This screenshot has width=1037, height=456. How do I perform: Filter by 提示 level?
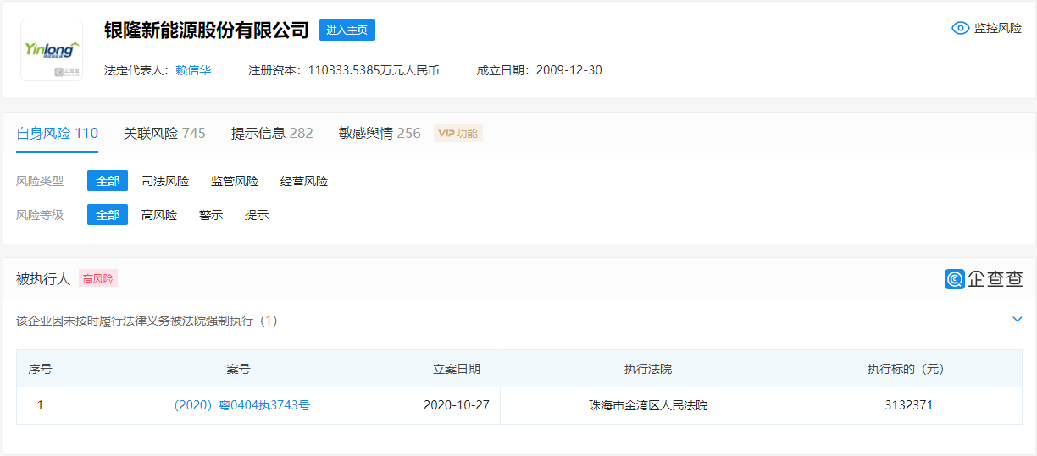click(257, 215)
